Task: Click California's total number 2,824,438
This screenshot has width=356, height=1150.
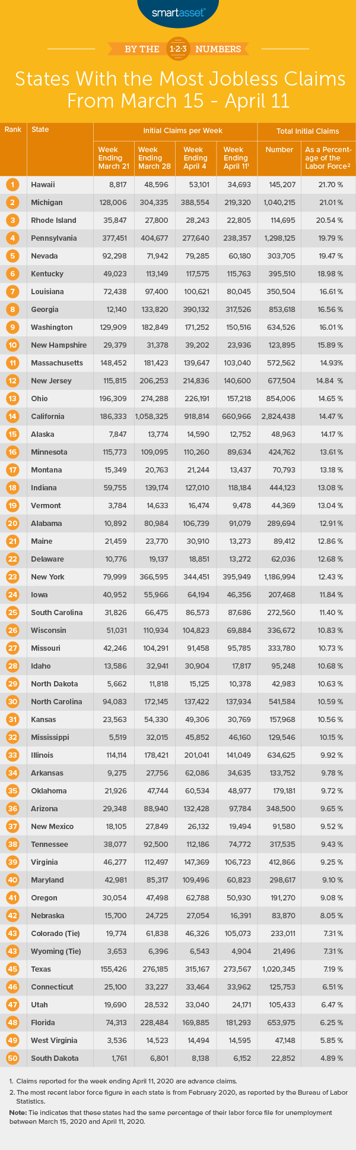Action: (x=279, y=417)
